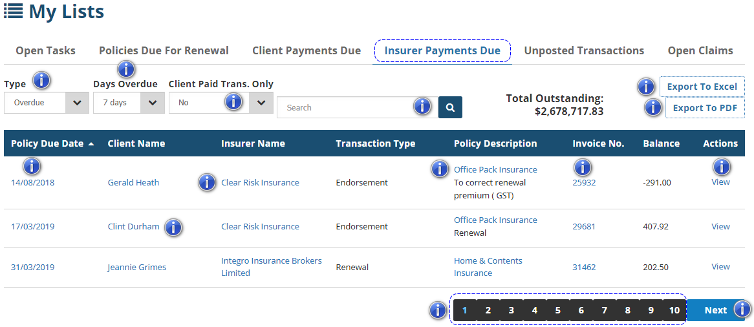This screenshot has width=754, height=327.
Task: Sort by Insurer Name column header
Action: (x=253, y=143)
